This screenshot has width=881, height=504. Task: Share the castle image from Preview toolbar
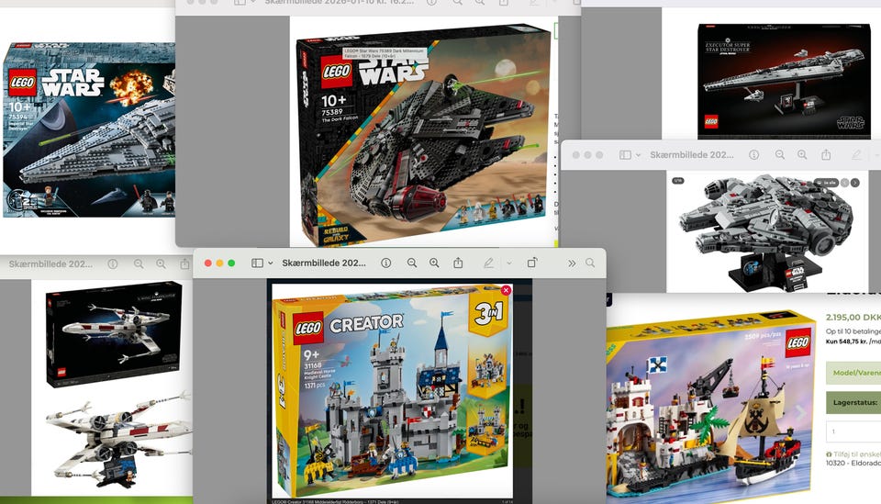click(458, 263)
